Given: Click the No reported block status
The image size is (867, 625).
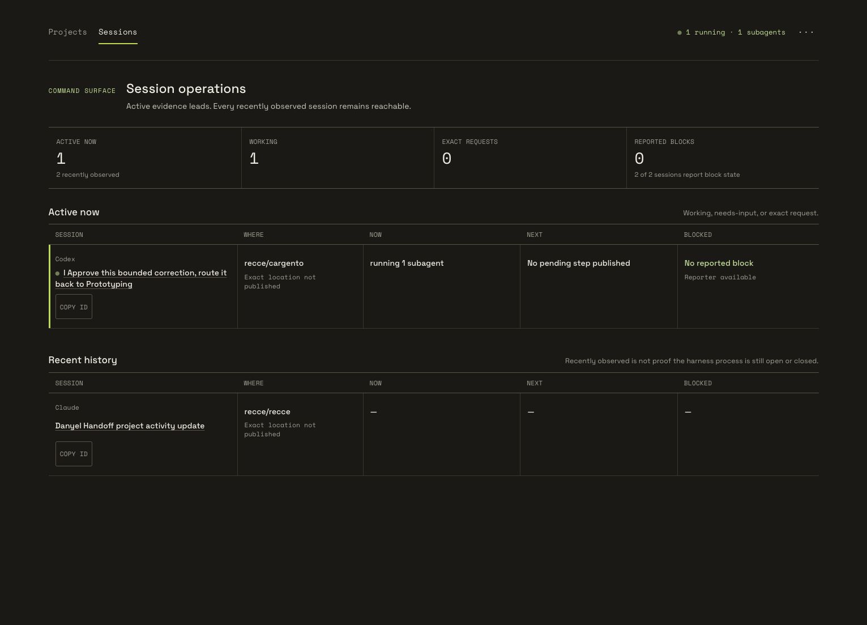Looking at the screenshot, I should pyautogui.click(x=719, y=263).
